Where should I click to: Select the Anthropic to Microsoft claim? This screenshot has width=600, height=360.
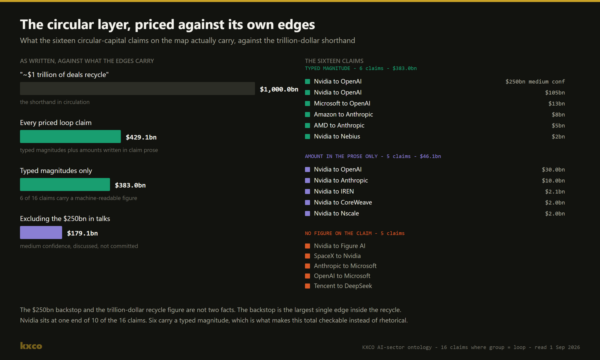pyautogui.click(x=345, y=266)
